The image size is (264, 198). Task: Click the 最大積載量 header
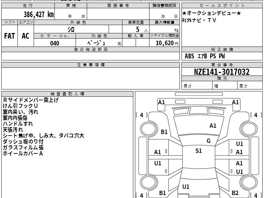coord(164,22)
